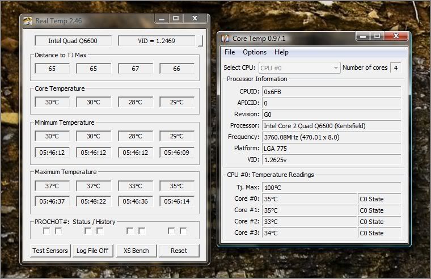This screenshot has width=431, height=279.
Task: Run the XS Bench button
Action: click(x=136, y=251)
